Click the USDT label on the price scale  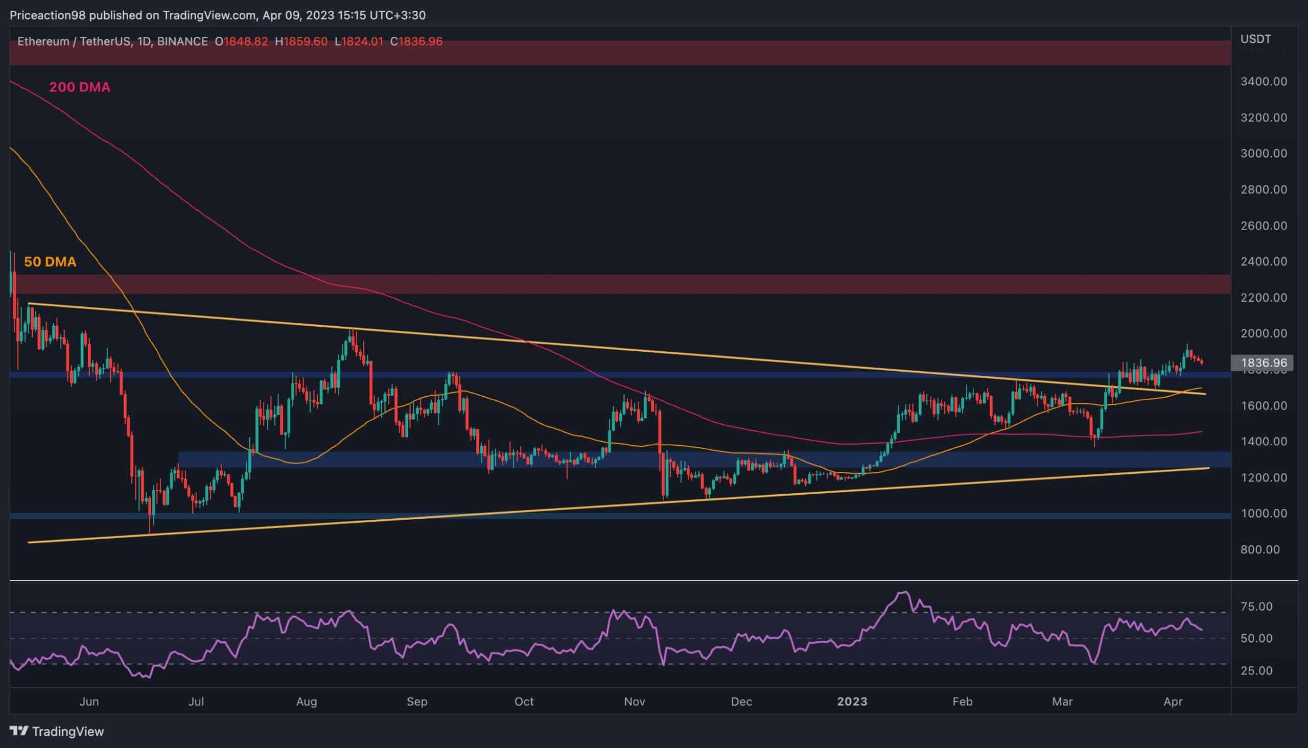[x=1255, y=38]
